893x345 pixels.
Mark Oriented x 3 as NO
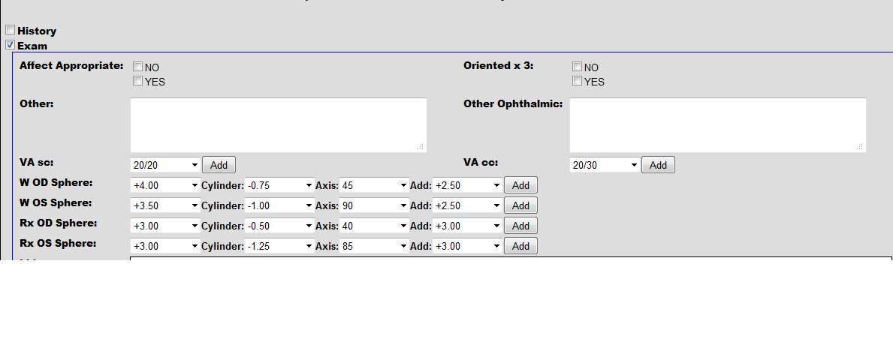tap(578, 67)
